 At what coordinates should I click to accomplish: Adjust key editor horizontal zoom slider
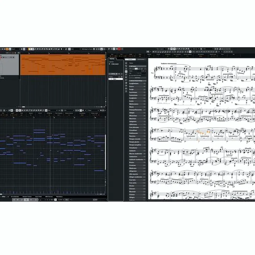(101, 194)
